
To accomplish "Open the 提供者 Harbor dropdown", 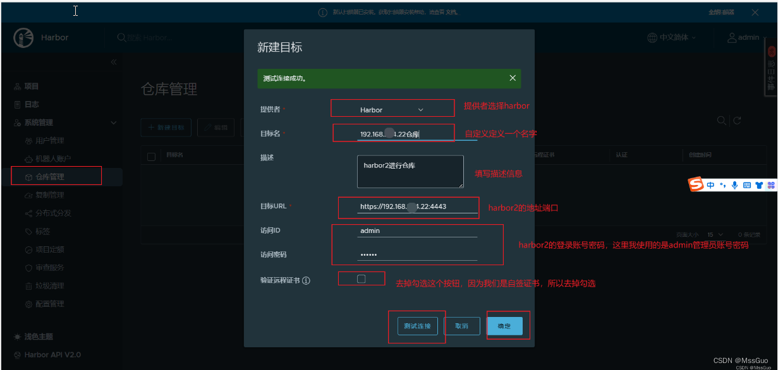I will [x=392, y=110].
